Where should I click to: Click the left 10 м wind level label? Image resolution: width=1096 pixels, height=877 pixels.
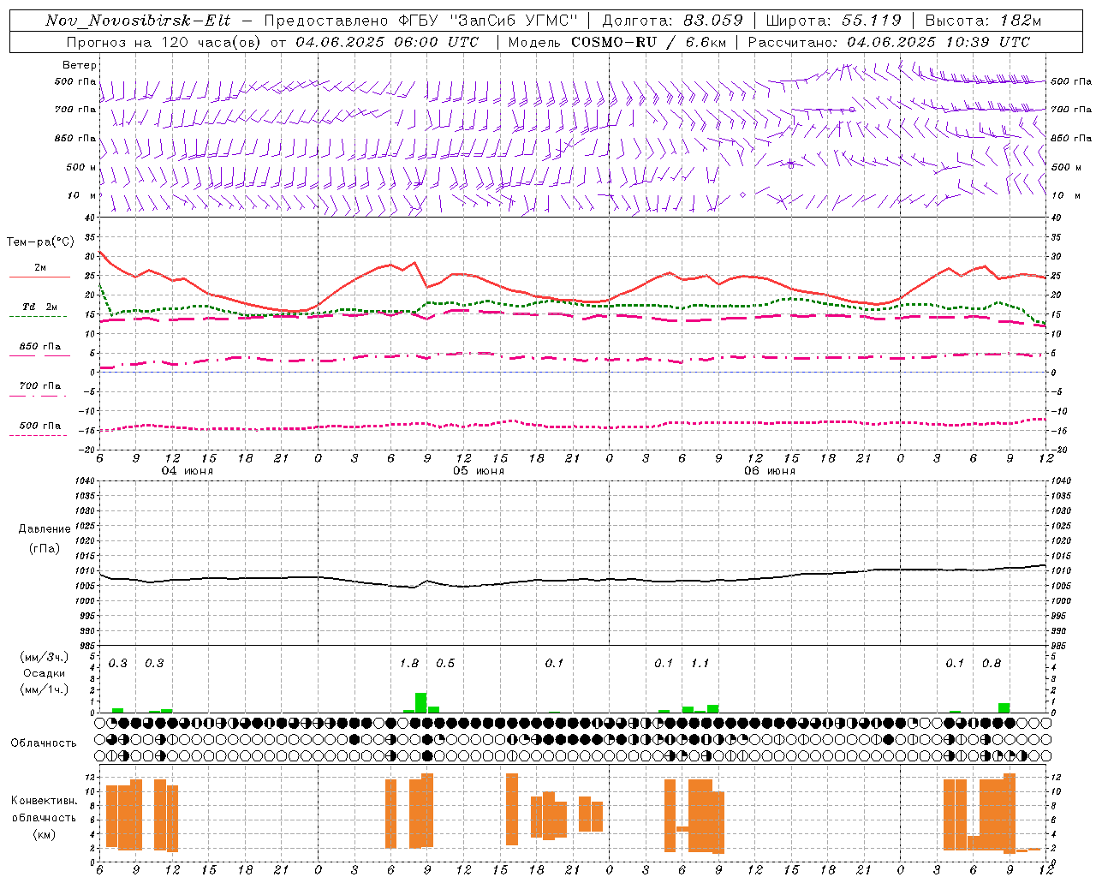coord(83,195)
